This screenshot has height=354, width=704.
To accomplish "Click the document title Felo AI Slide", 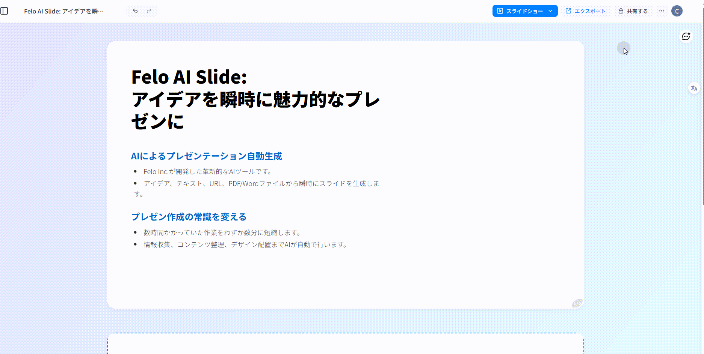I will click(x=64, y=11).
